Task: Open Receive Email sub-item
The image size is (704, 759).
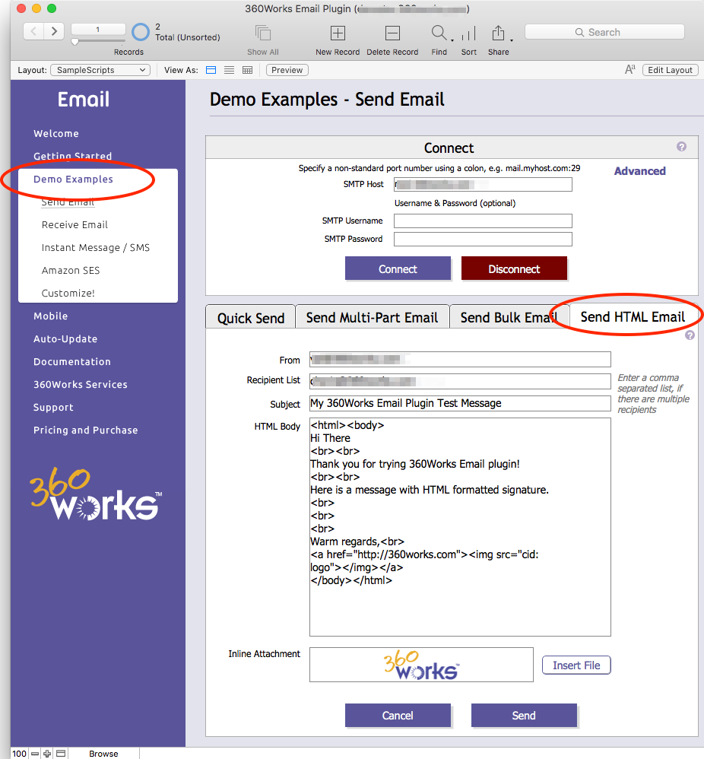Action: point(75,224)
